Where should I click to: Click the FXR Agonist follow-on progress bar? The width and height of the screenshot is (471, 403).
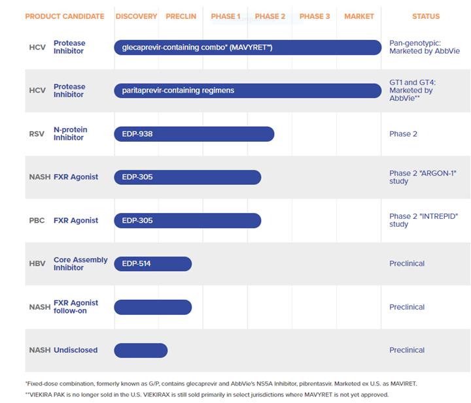click(152, 307)
